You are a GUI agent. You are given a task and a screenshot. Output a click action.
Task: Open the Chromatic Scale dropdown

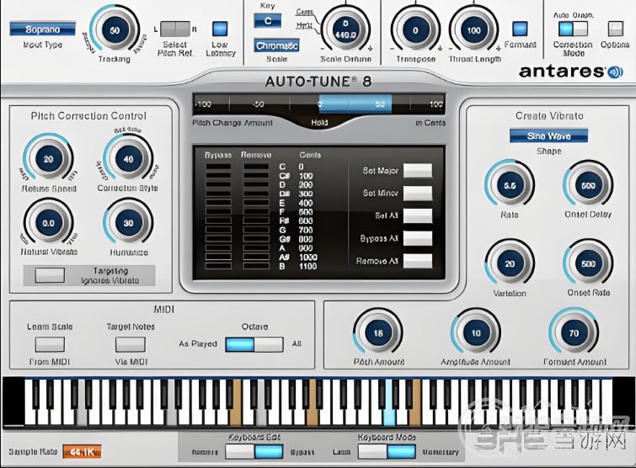[x=276, y=45]
